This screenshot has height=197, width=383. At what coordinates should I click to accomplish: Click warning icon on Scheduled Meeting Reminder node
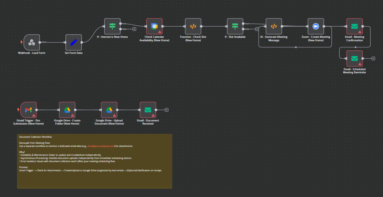click(x=360, y=64)
